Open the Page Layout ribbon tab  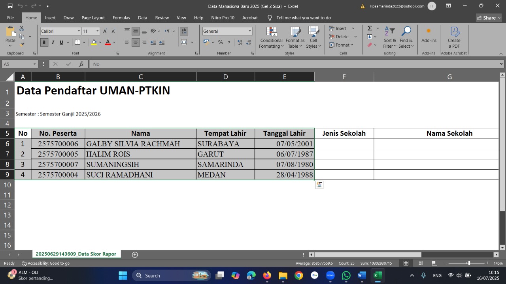point(93,18)
